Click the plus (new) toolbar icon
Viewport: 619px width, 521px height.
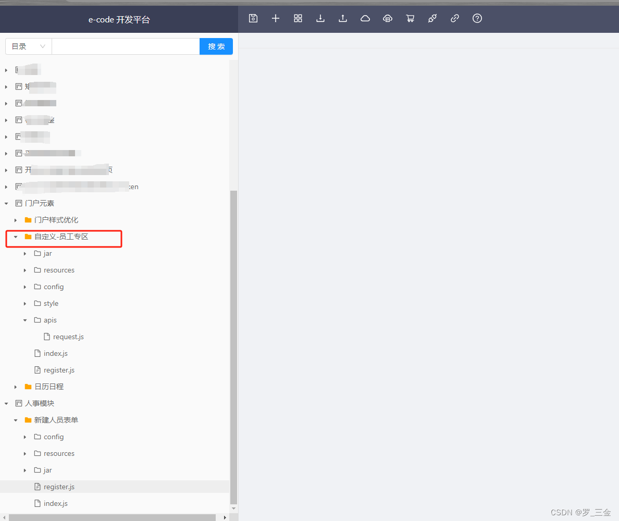point(276,19)
